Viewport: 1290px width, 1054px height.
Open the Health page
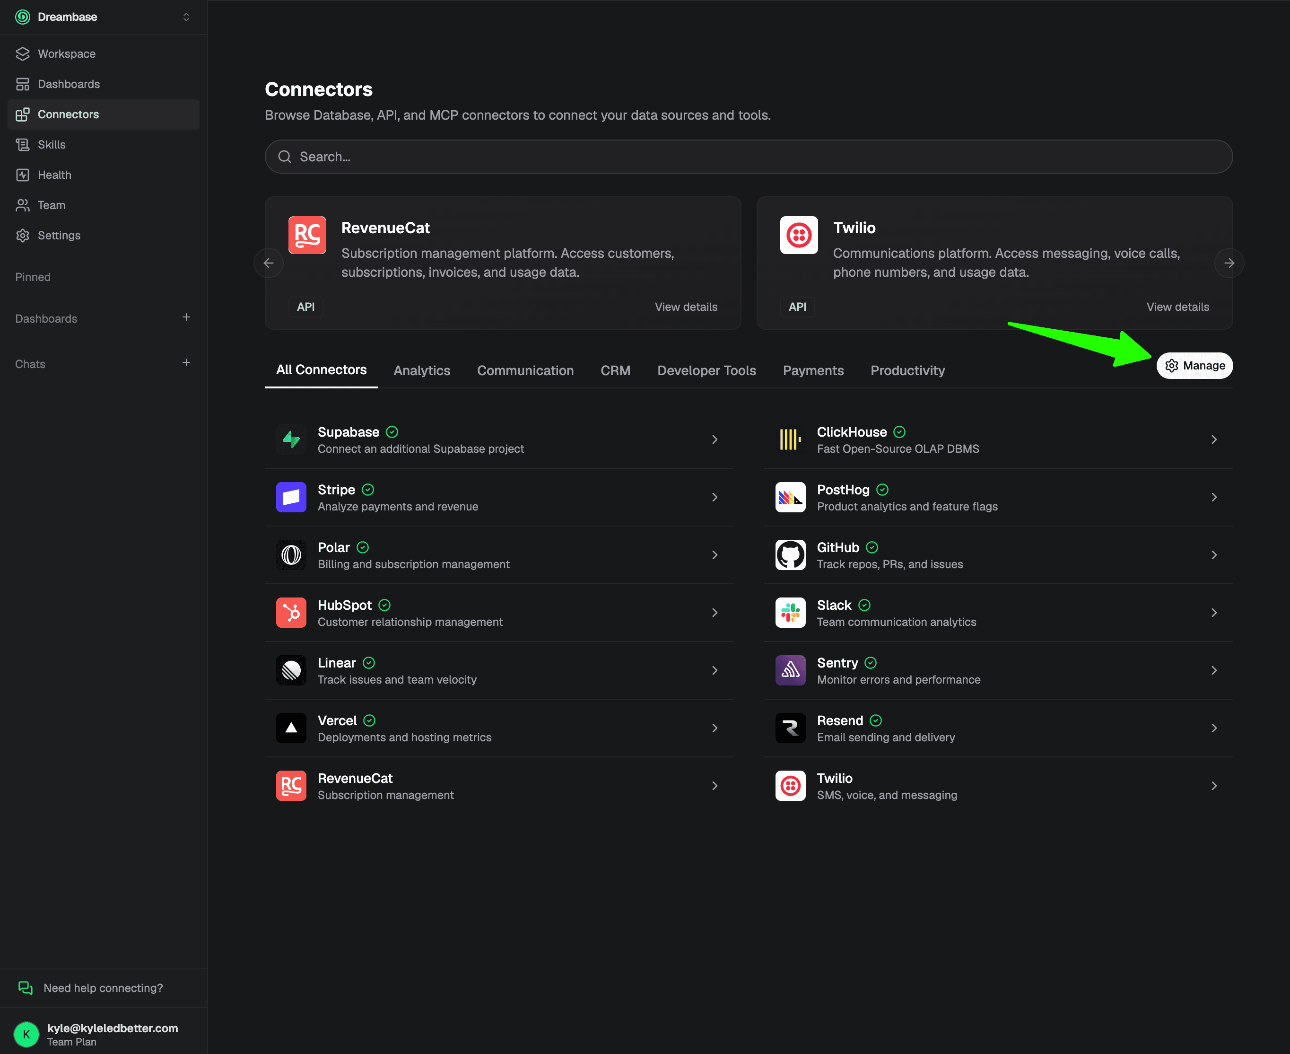[x=103, y=175]
